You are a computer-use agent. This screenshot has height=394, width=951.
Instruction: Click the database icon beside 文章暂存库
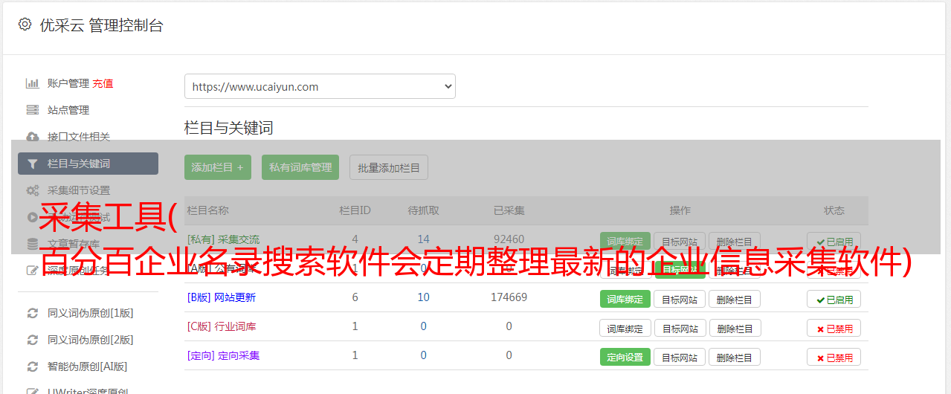click(x=33, y=243)
